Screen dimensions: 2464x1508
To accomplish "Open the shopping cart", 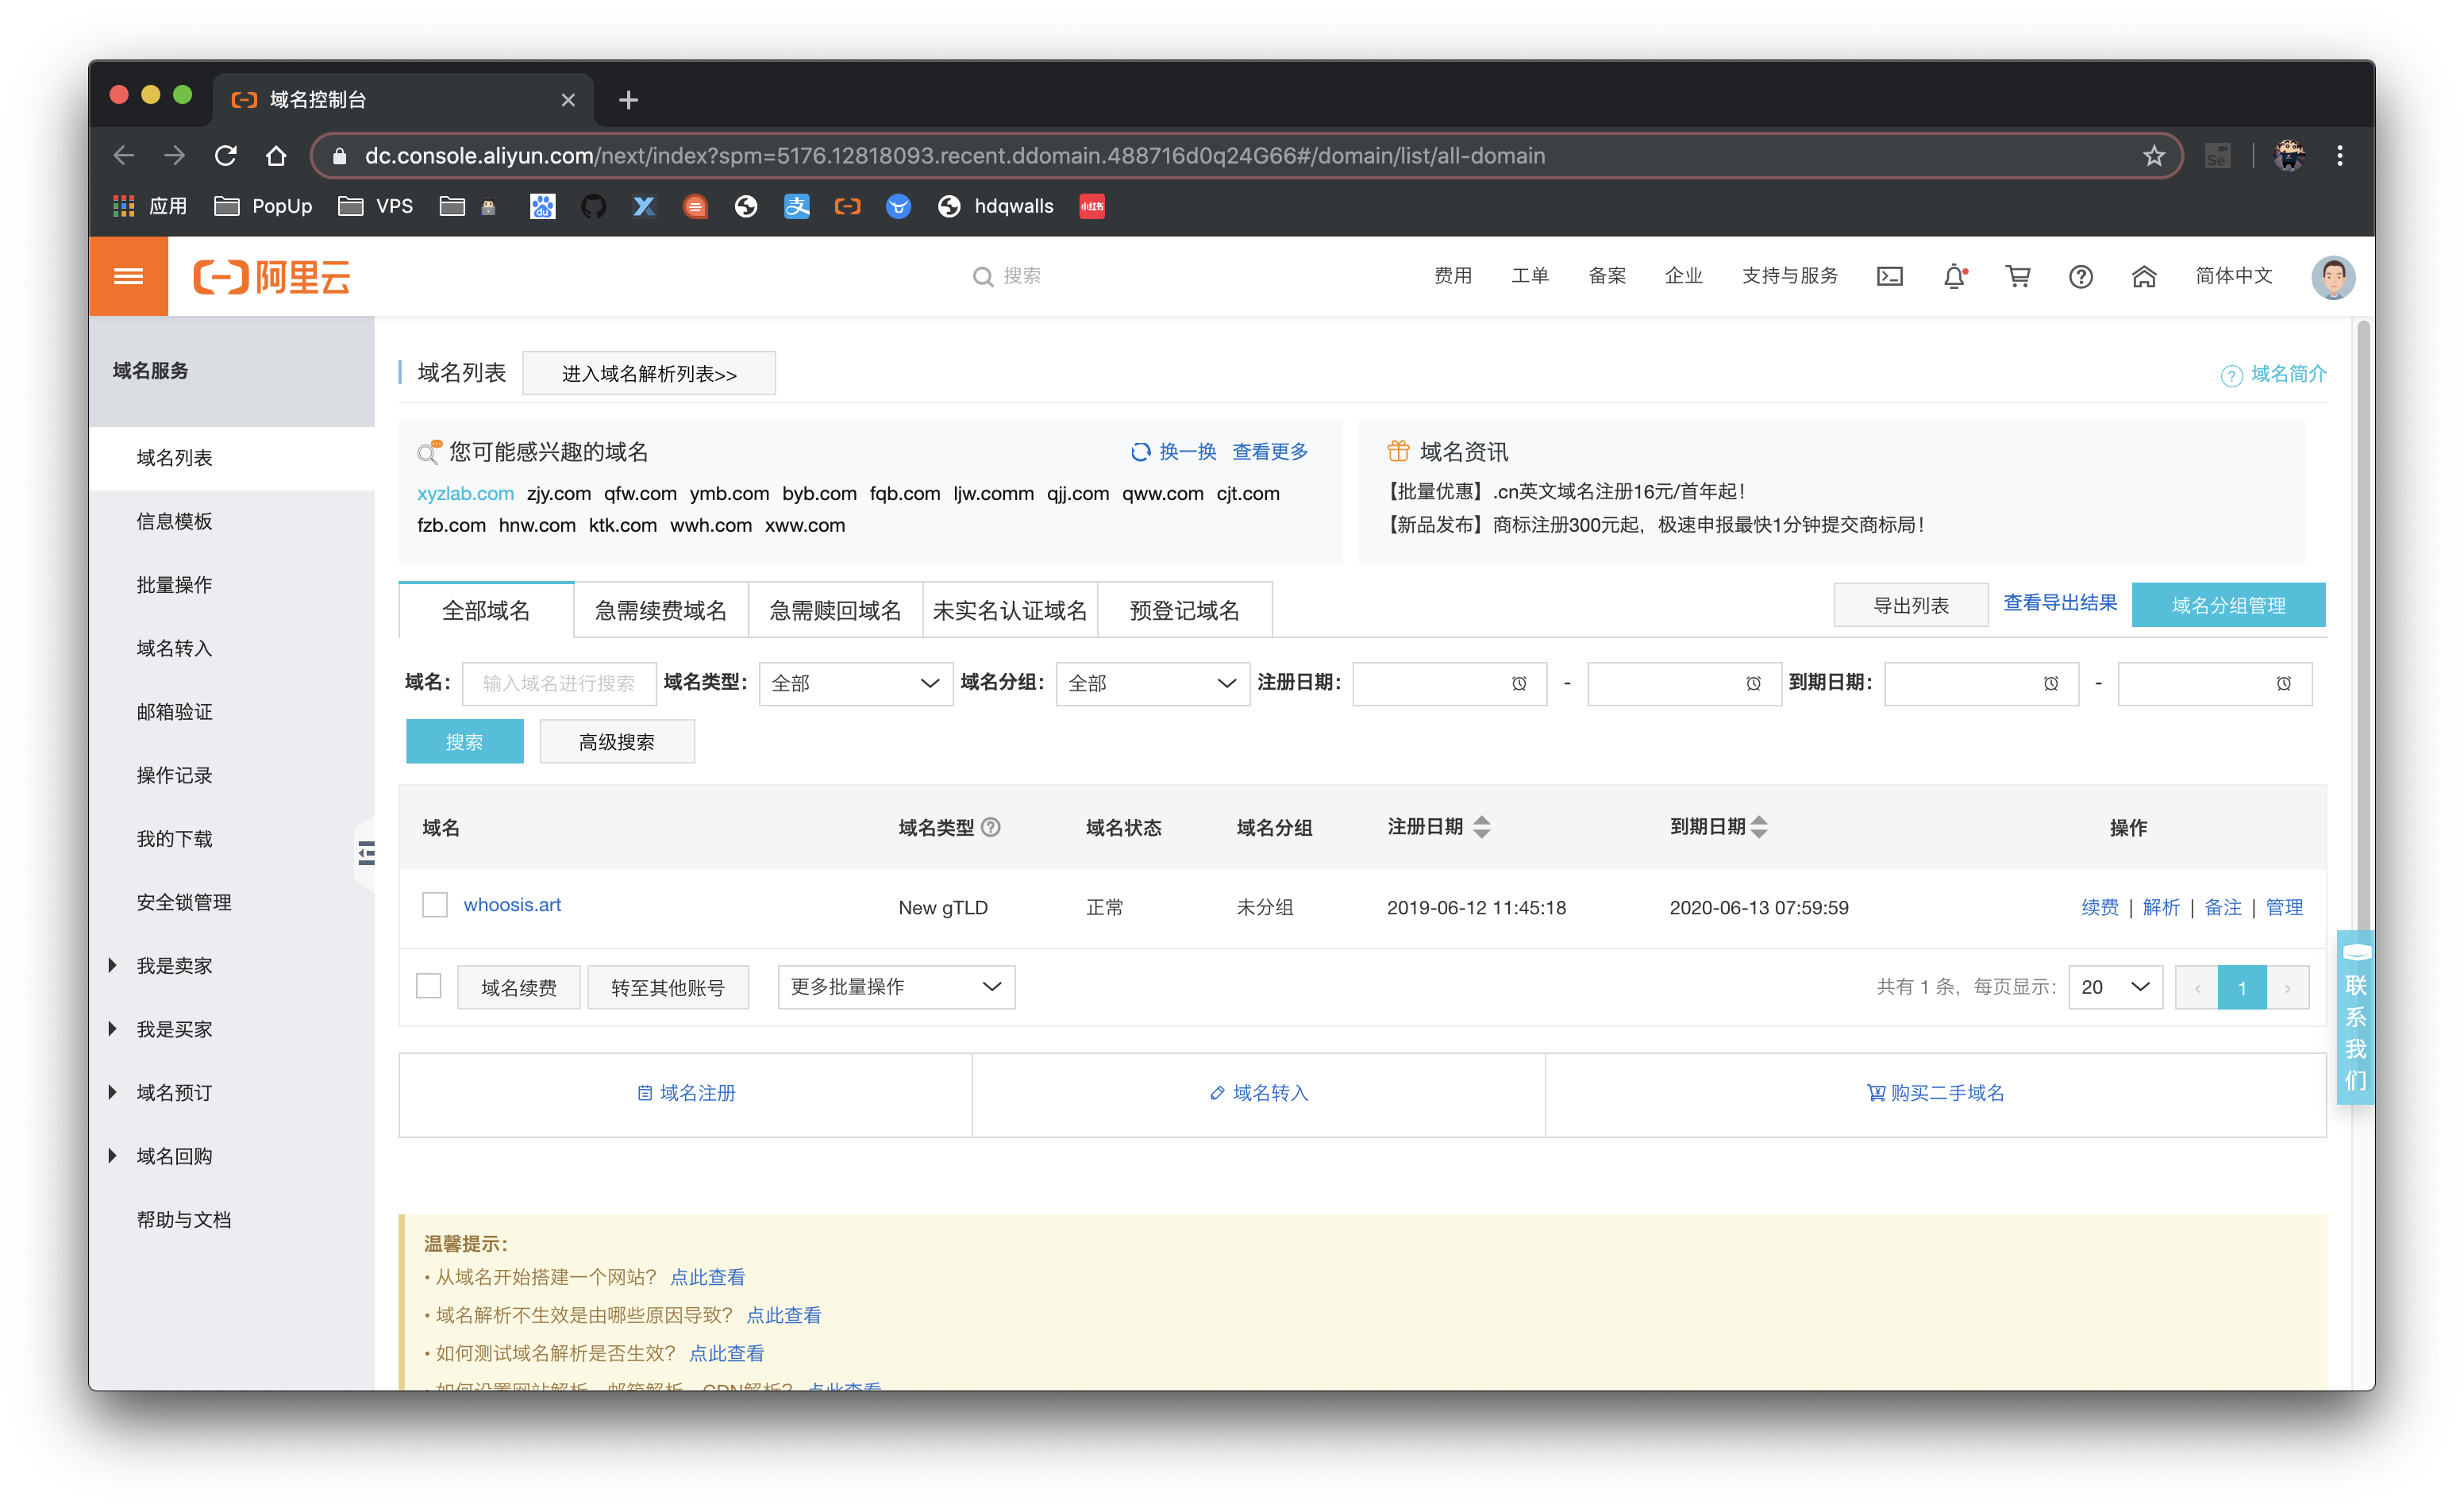I will click(2018, 277).
